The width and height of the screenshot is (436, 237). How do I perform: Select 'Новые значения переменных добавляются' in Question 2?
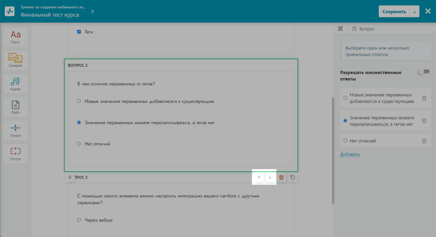[x=79, y=101]
